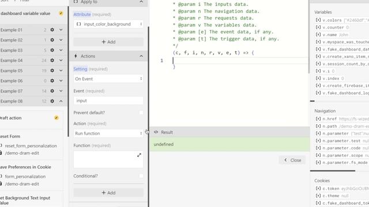
Task: Click the lightning icon in Actions header
Action: pos(76,56)
